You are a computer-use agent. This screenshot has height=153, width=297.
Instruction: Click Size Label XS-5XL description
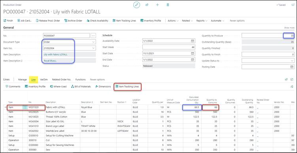click(55, 121)
